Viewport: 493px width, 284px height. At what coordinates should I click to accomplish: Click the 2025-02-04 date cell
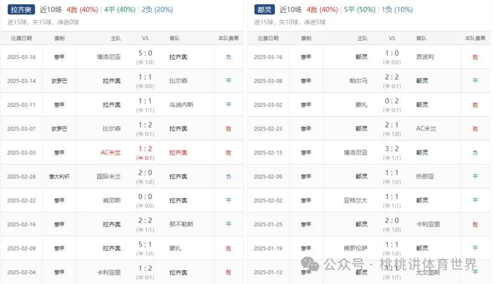click(x=21, y=272)
